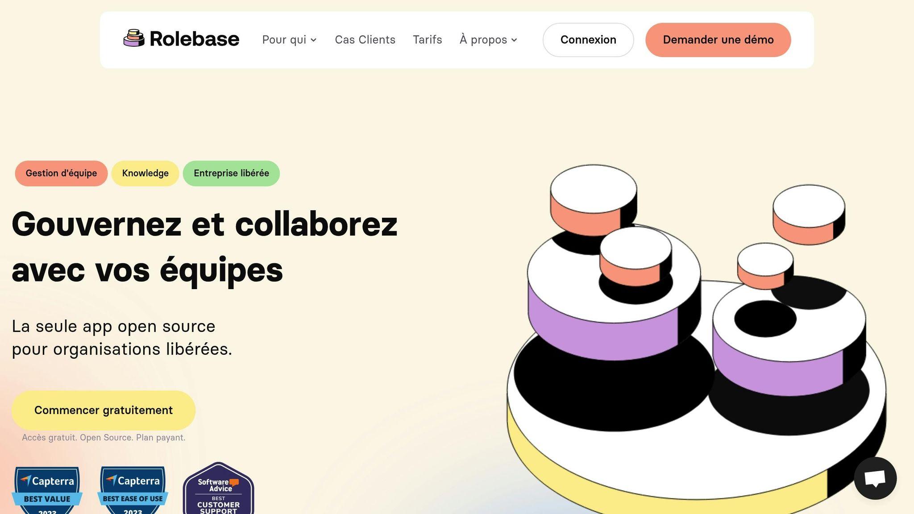Click the Rolebase wordmark text
The image size is (914, 514).
pos(195,39)
